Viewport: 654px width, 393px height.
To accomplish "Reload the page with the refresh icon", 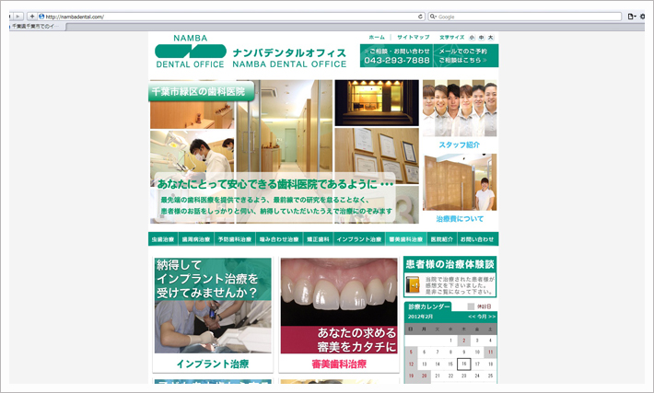I will point(421,17).
